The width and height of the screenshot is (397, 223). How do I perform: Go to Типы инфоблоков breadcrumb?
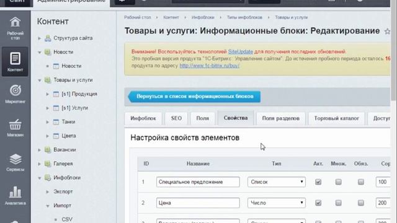pos(244,17)
